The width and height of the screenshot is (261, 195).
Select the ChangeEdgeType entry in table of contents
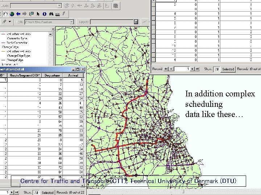pyautogui.click(x=18, y=56)
